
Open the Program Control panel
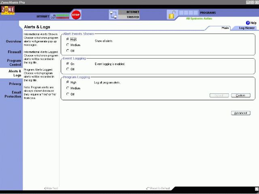(14, 63)
